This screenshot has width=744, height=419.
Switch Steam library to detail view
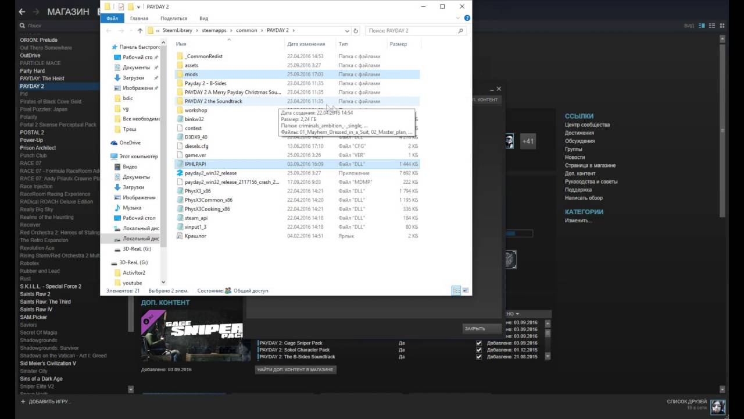702,26
